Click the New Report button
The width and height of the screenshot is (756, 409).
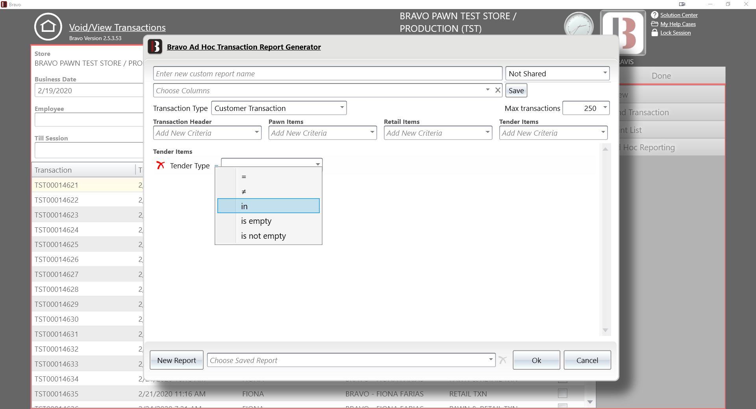tap(176, 360)
